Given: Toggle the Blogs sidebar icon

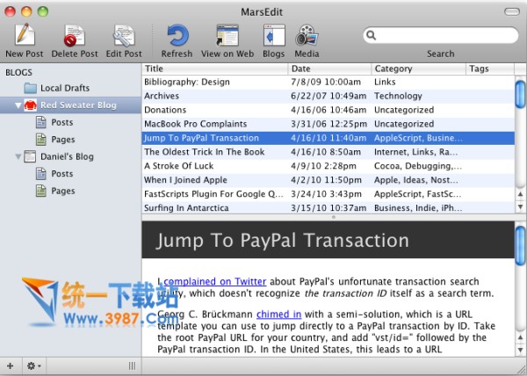Looking at the screenshot, I should (274, 35).
